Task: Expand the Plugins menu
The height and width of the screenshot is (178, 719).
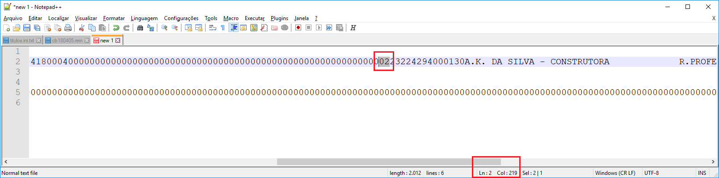Action: coord(279,18)
